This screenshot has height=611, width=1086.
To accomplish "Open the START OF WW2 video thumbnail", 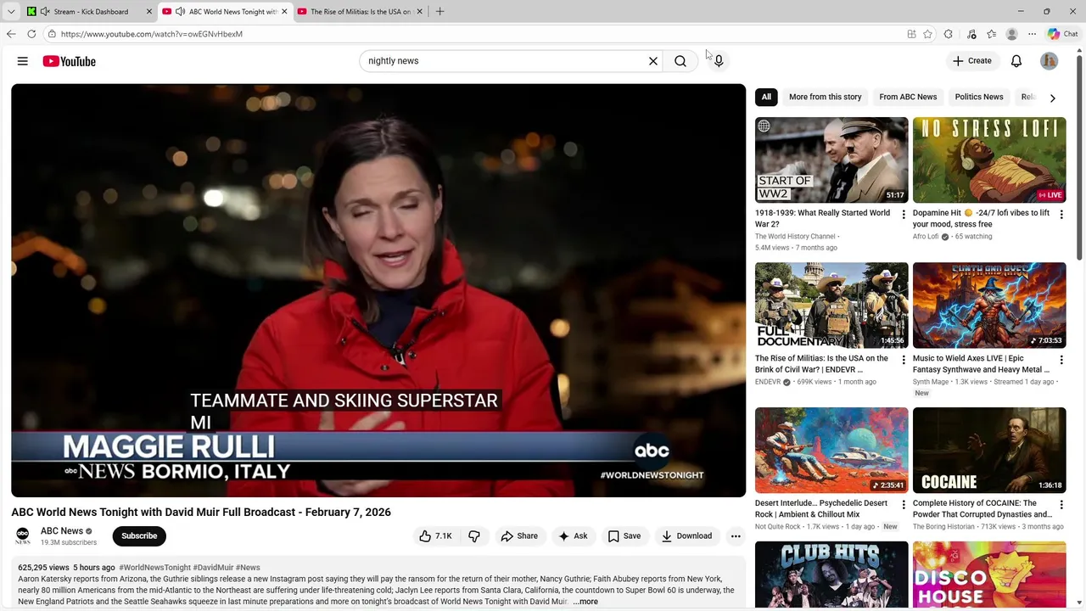I will point(831,160).
